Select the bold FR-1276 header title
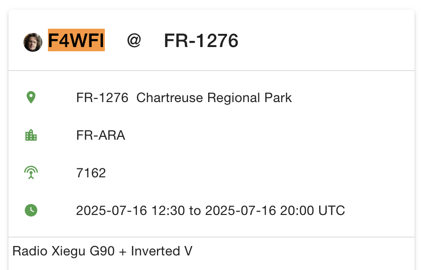The image size is (423, 270). [201, 41]
